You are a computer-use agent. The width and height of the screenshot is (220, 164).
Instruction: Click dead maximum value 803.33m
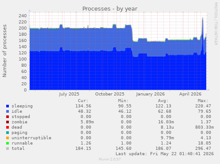[x=205, y=127]
